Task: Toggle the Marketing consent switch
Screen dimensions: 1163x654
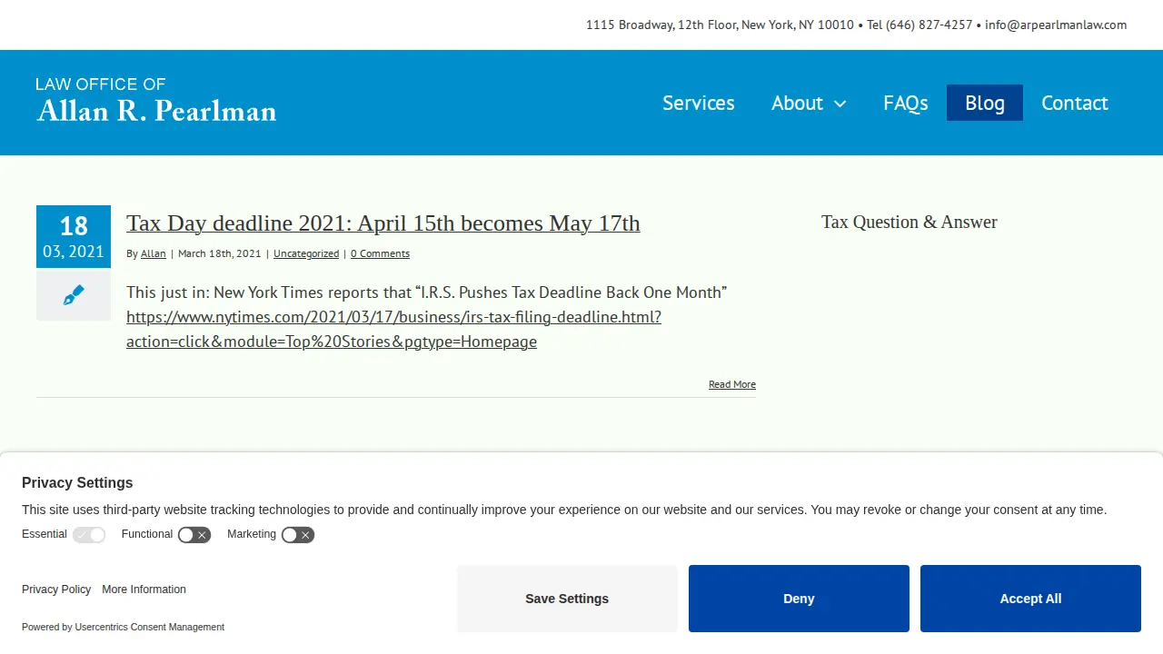Action: (298, 535)
